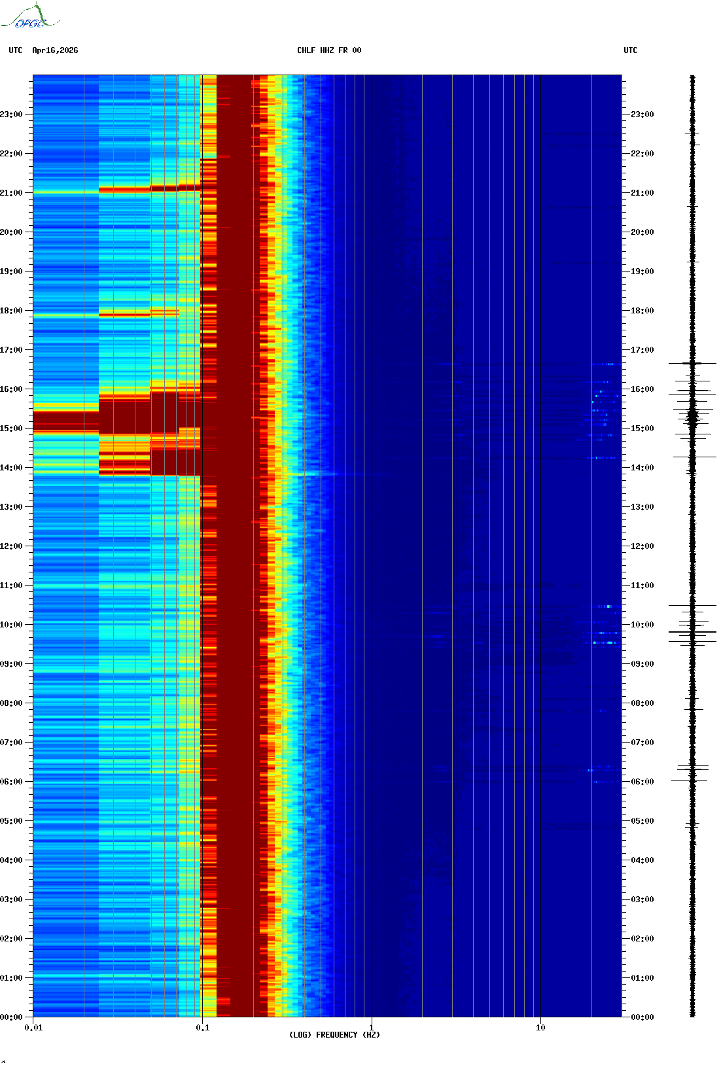Select the Apr16,2026 date label

pos(55,50)
